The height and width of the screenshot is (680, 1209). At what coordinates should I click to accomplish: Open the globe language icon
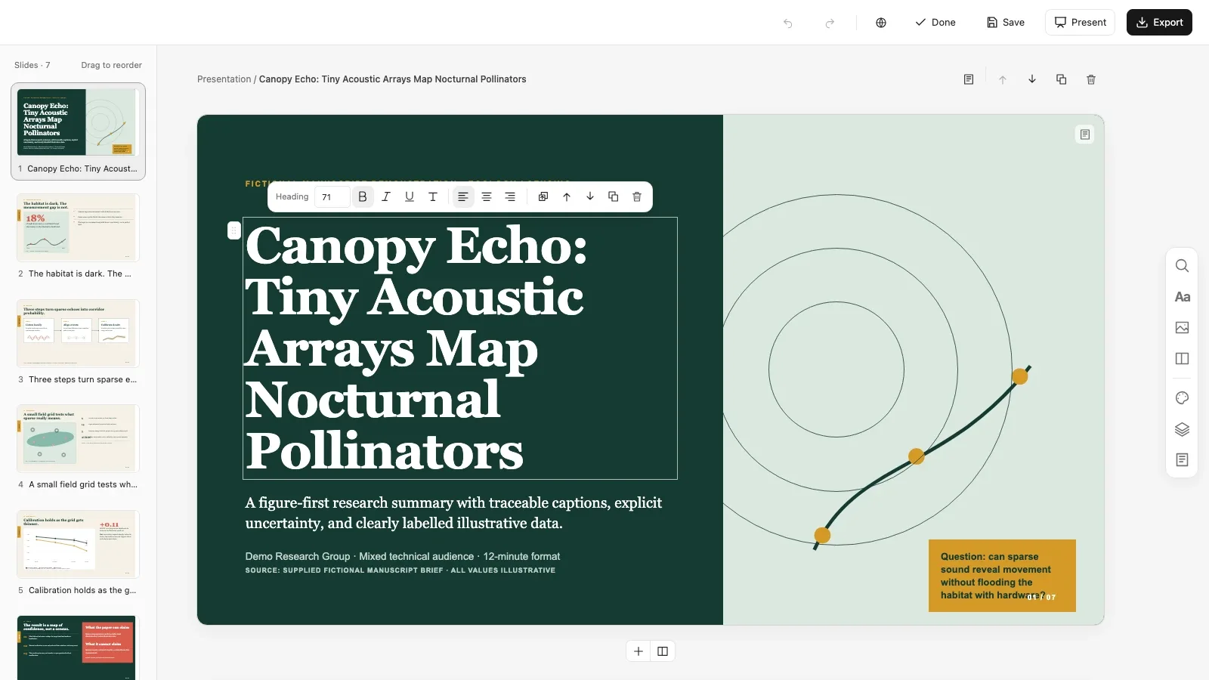pyautogui.click(x=881, y=23)
